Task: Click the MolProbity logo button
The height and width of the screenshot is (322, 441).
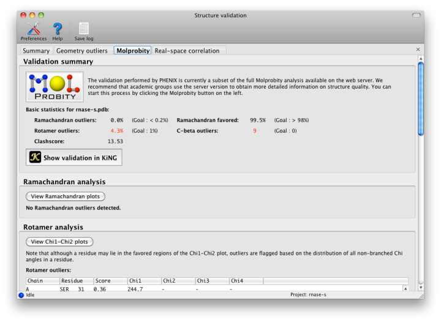Action: [x=55, y=87]
